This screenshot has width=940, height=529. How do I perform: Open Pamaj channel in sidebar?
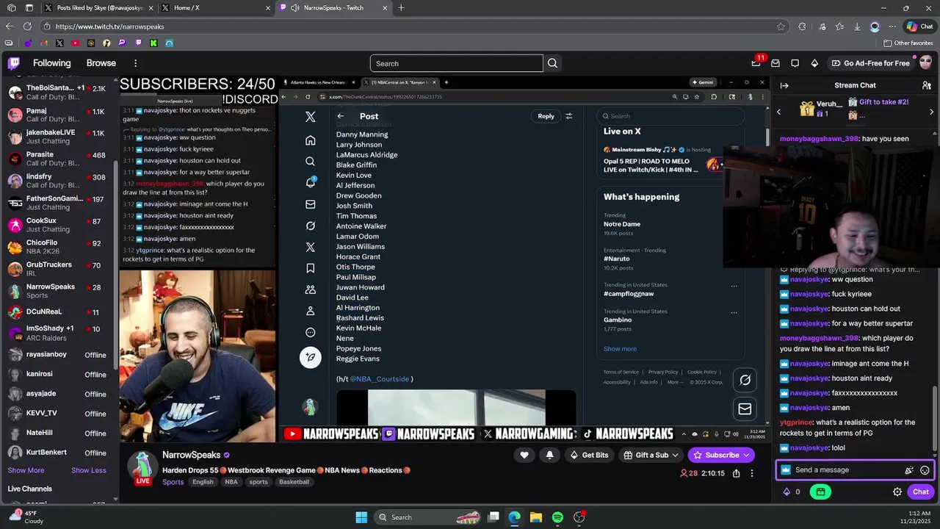59,115
